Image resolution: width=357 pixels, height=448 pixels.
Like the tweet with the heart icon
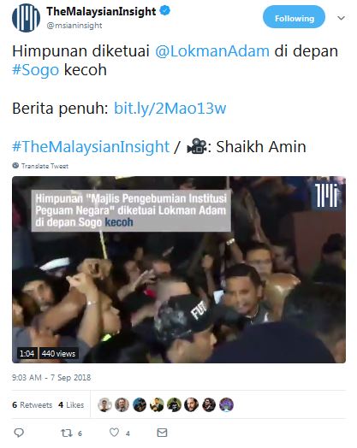[114, 433]
